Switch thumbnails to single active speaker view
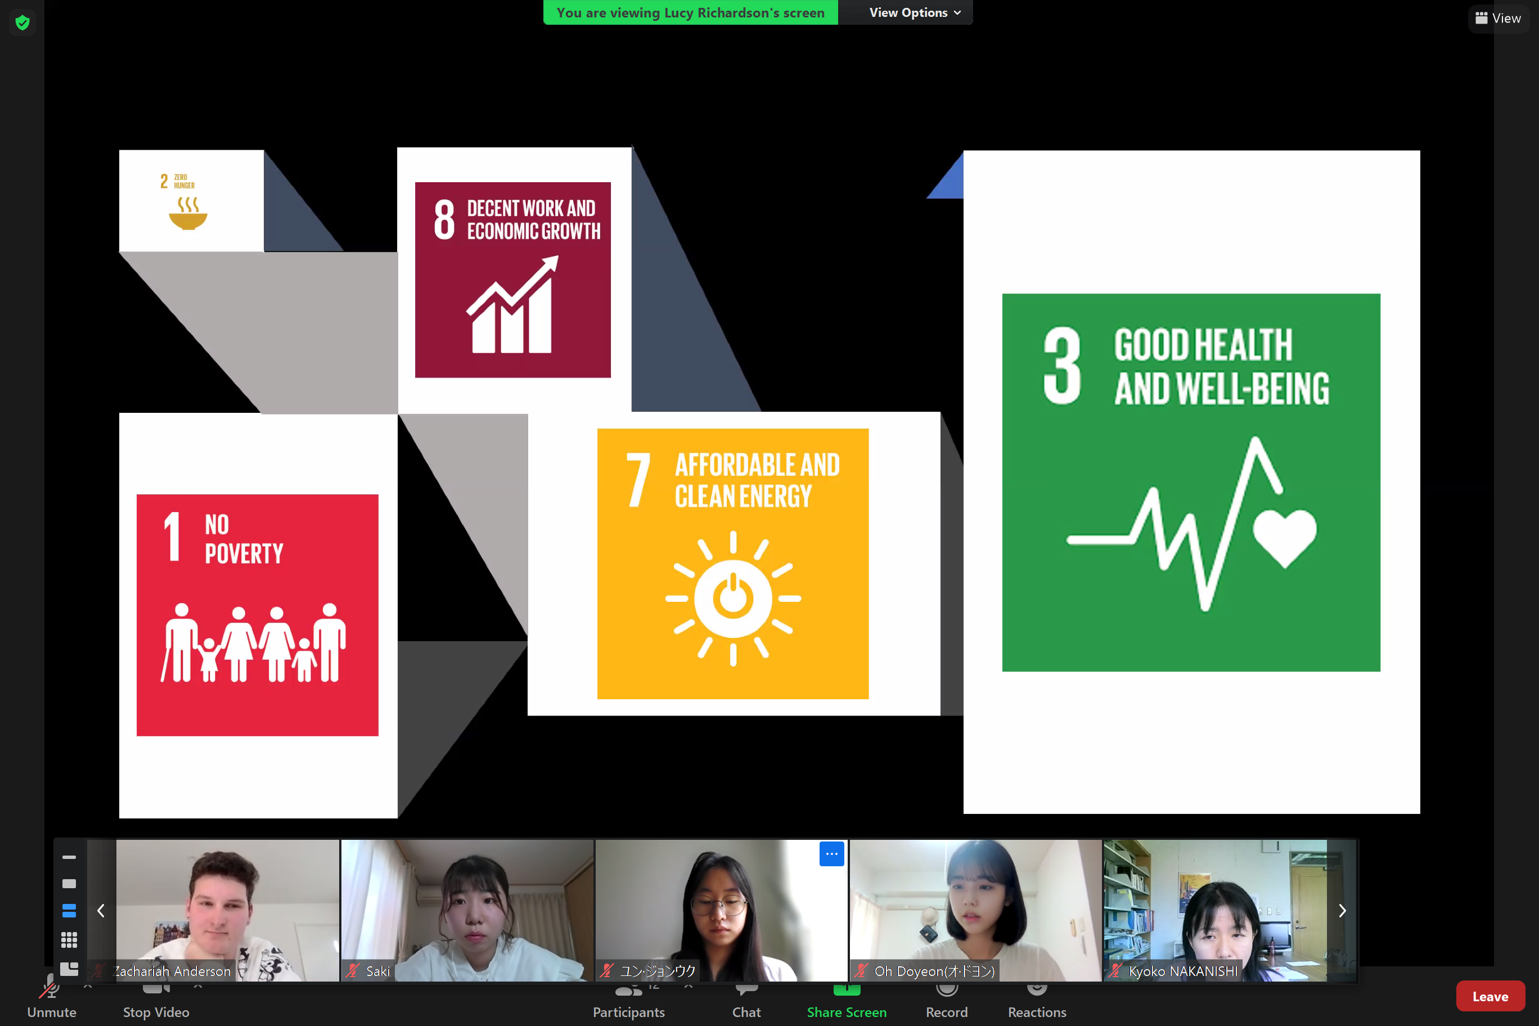Viewport: 1539px width, 1026px height. pyautogui.click(x=69, y=883)
